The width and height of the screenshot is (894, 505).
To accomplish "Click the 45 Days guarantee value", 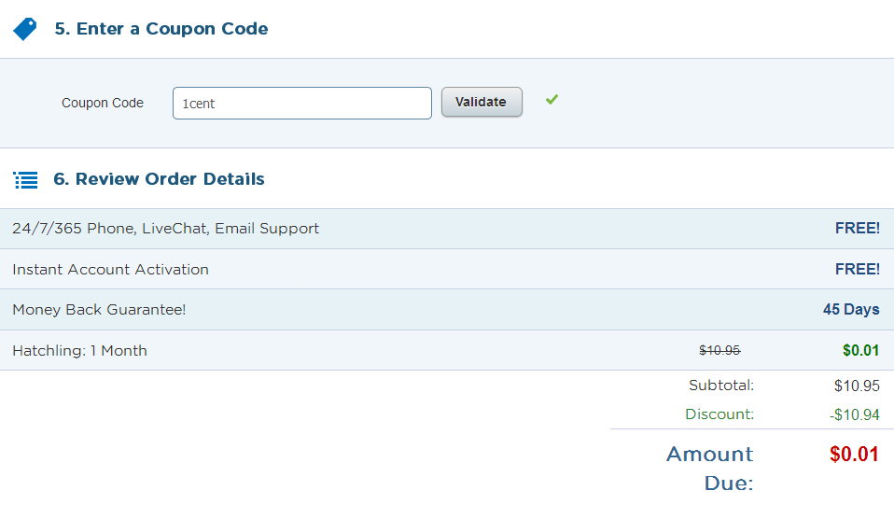I will tap(851, 310).
